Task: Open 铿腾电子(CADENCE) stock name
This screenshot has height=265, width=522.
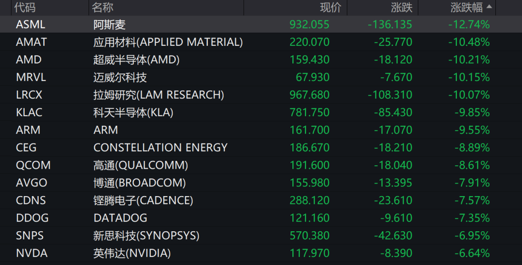Action: click(x=143, y=200)
